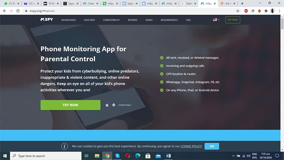The width and height of the screenshot is (284, 160).
Task: Reload the page with the refresh icon
Action: point(18,11)
